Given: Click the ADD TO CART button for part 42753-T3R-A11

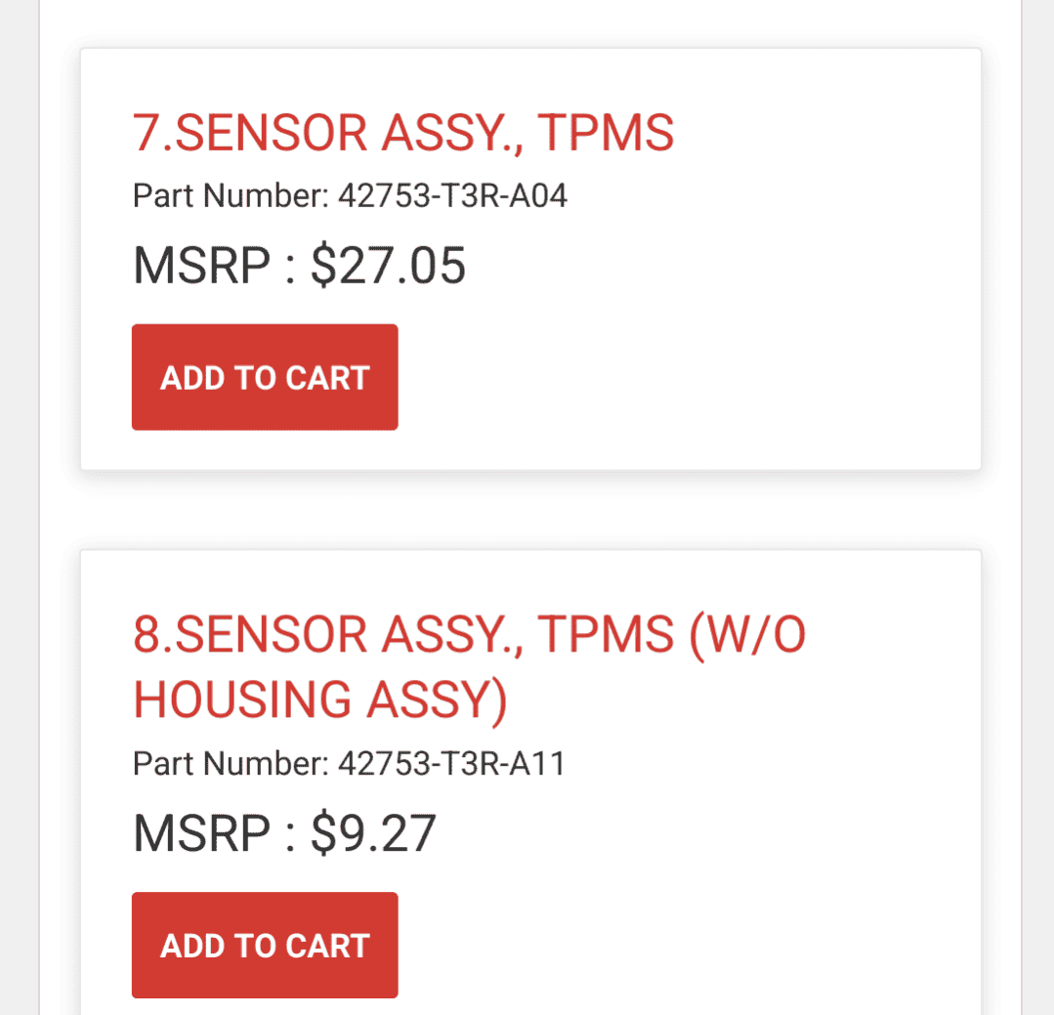Looking at the screenshot, I should 264,945.
